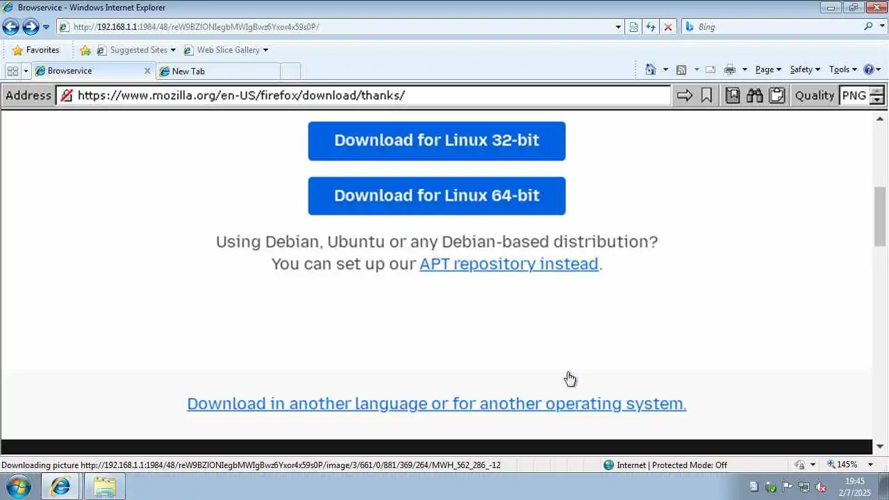
Task: Click the status bar privacy lock icon
Action: 800,465
